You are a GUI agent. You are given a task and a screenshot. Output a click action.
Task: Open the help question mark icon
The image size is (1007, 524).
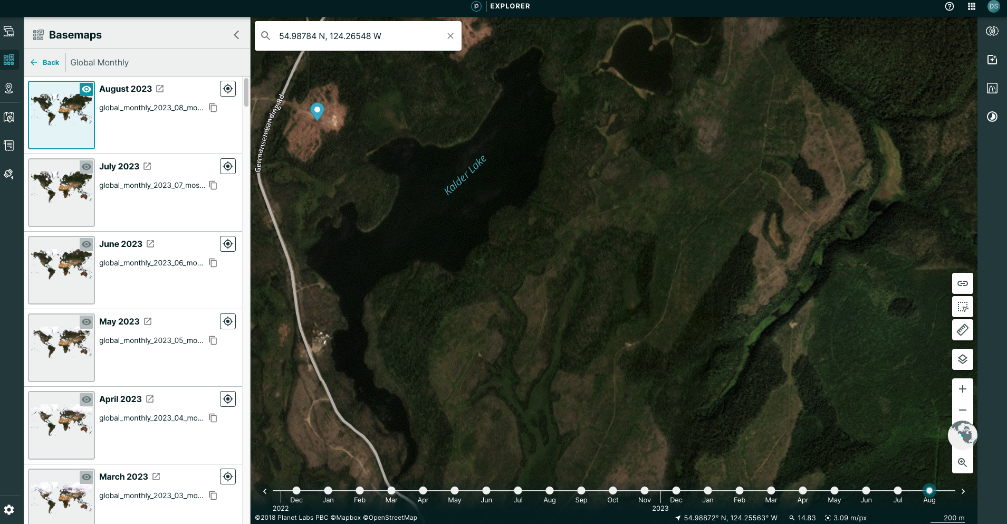click(x=950, y=6)
